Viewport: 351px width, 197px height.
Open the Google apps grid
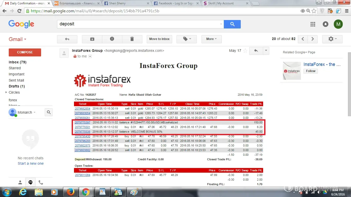[x=313, y=24]
